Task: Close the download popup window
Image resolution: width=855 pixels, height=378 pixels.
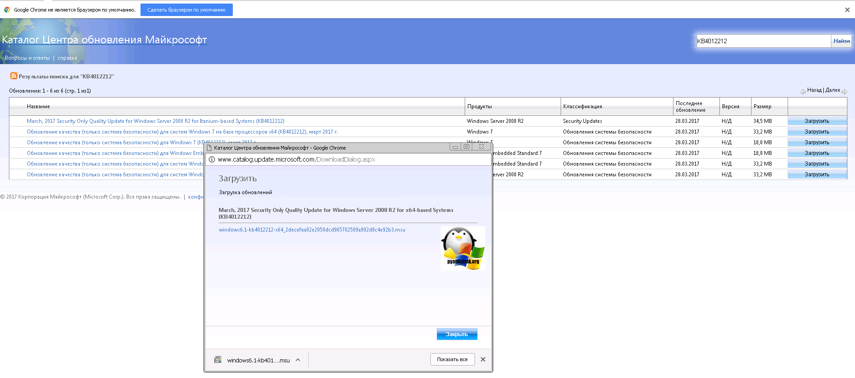Action: [x=481, y=146]
